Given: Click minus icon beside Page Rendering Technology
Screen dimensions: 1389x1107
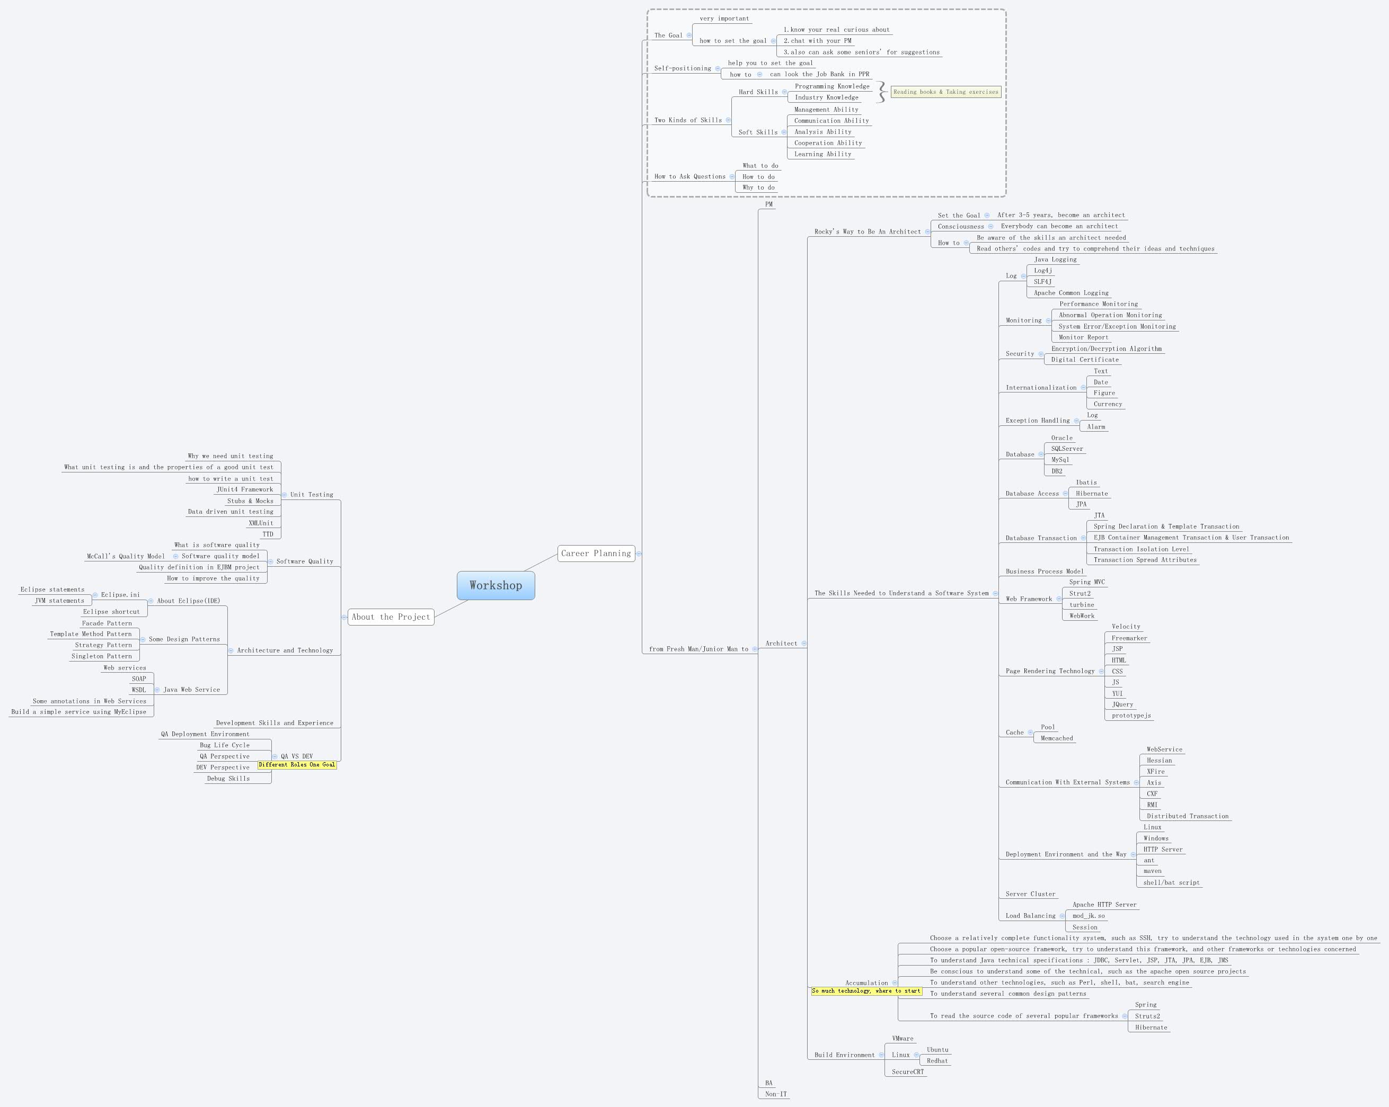Looking at the screenshot, I should [x=1101, y=671].
